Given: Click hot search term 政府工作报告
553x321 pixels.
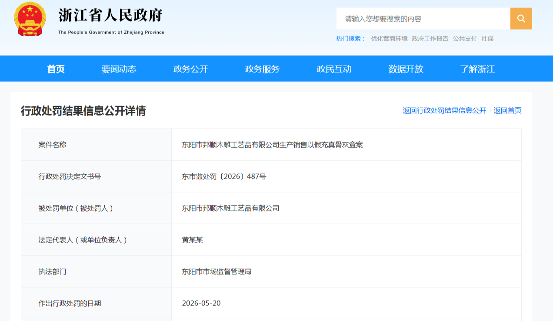Looking at the screenshot, I should point(430,39).
